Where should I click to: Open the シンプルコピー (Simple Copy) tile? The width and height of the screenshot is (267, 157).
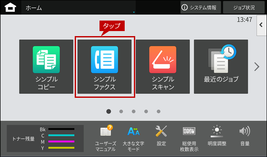[x=46, y=67]
